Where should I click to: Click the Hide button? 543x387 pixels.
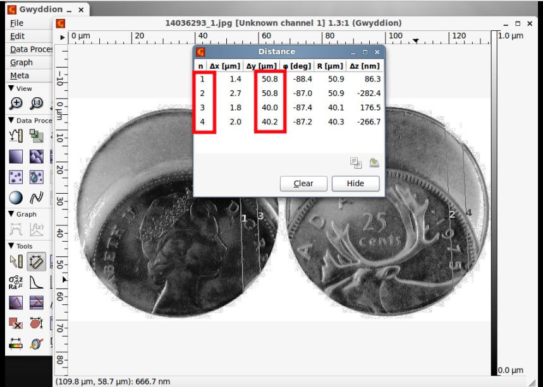[x=355, y=183]
